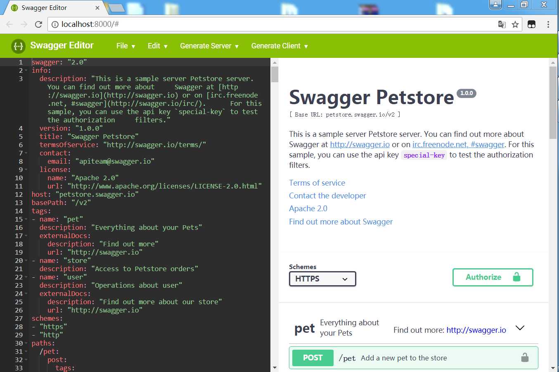Open the Edit menu
This screenshot has height=372, width=559.
[157, 46]
